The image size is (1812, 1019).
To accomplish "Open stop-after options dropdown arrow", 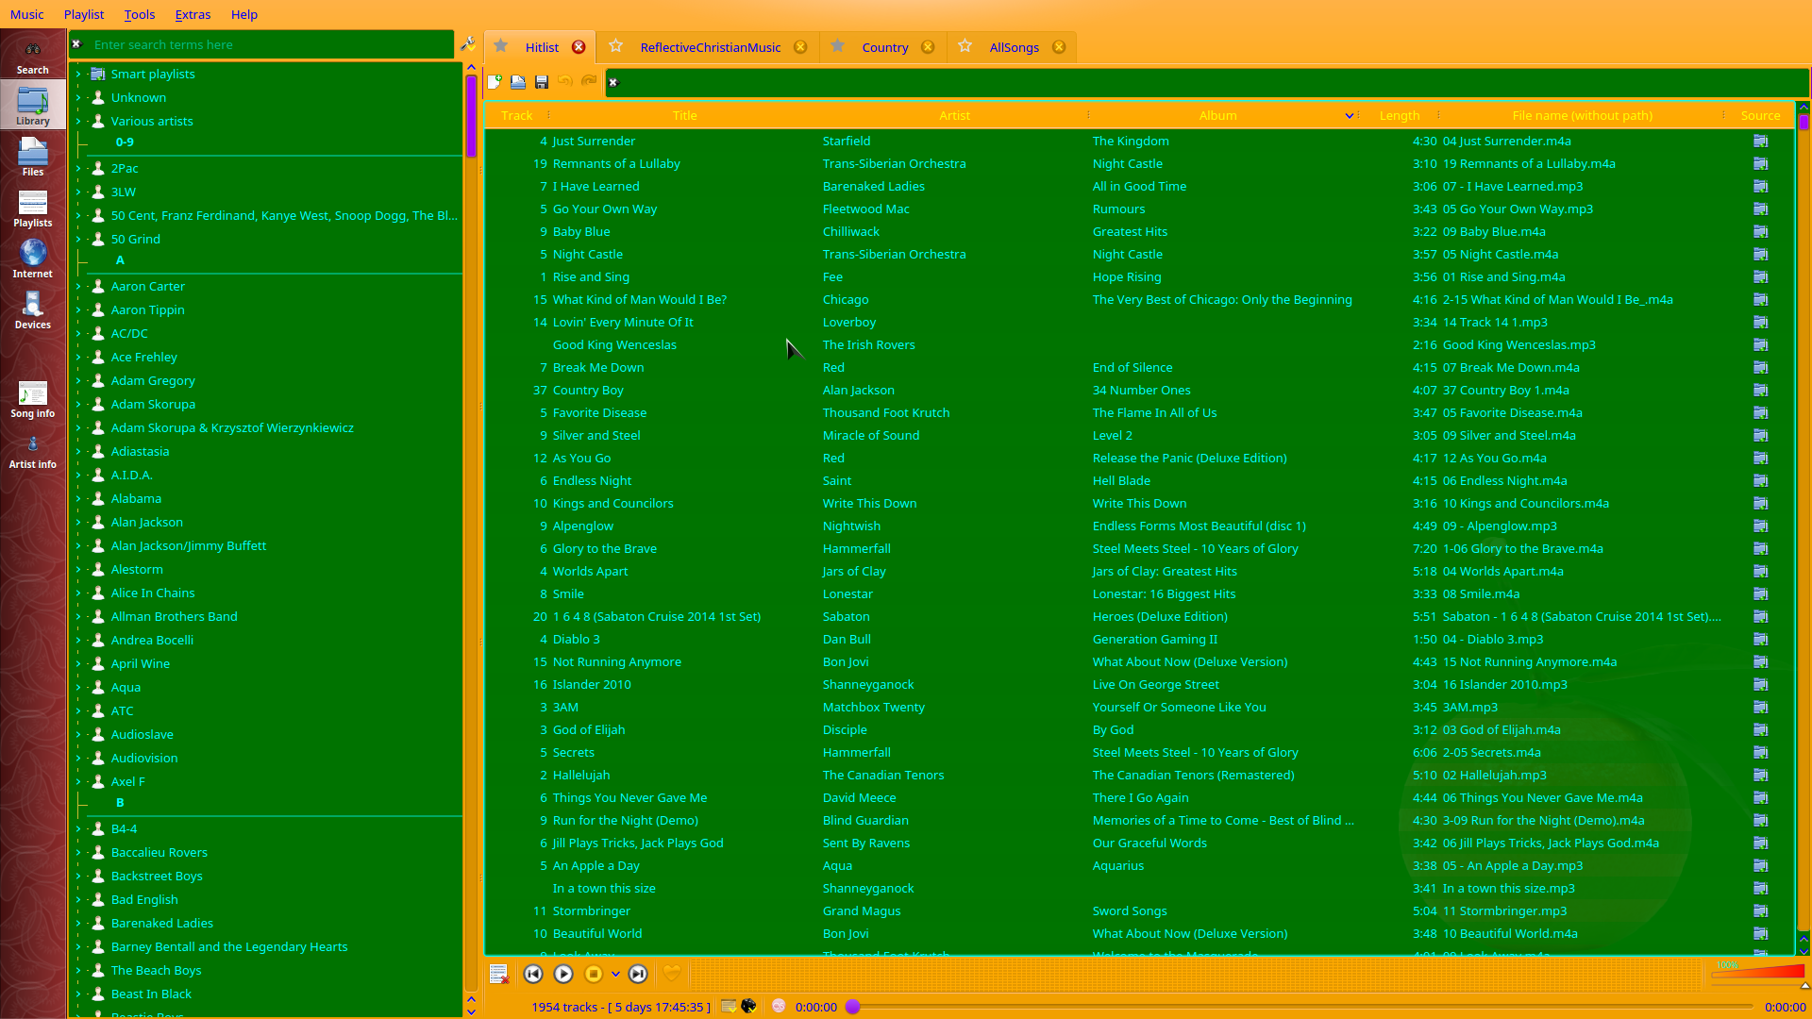I will tap(615, 974).
